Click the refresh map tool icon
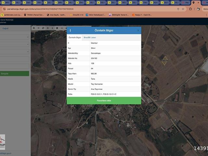The image size is (208, 156). point(43,28)
